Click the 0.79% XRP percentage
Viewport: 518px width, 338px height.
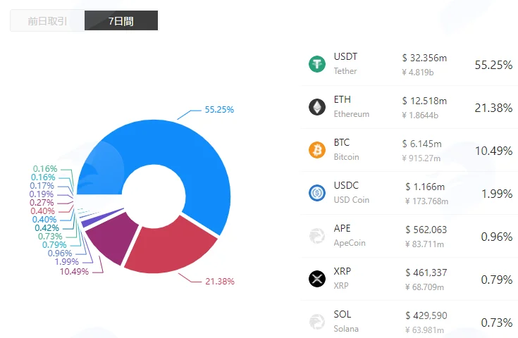tap(497, 280)
